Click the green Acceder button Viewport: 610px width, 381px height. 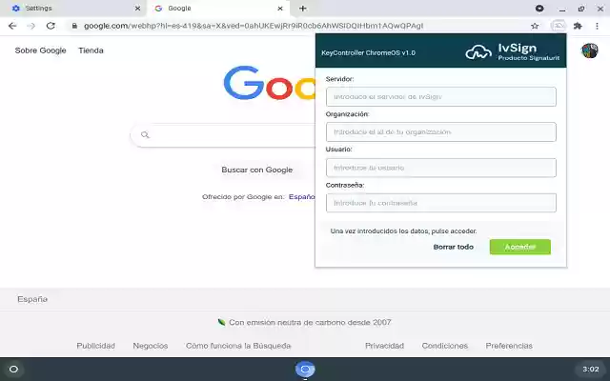point(520,247)
